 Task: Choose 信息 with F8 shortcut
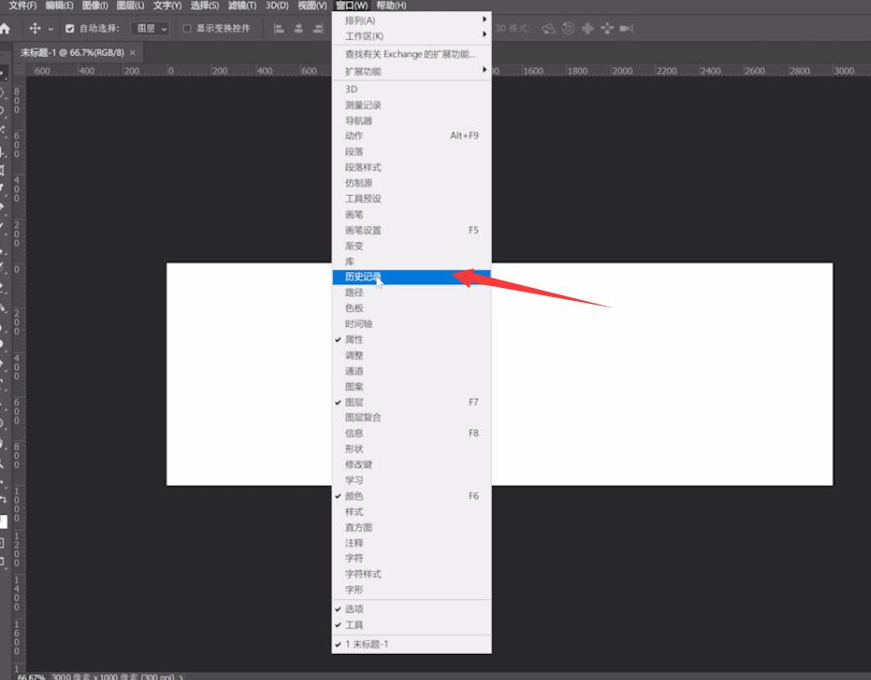pos(411,433)
